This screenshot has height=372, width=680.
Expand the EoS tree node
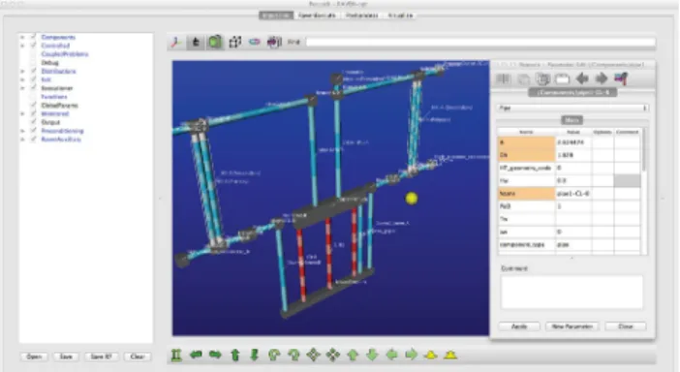tap(22, 79)
